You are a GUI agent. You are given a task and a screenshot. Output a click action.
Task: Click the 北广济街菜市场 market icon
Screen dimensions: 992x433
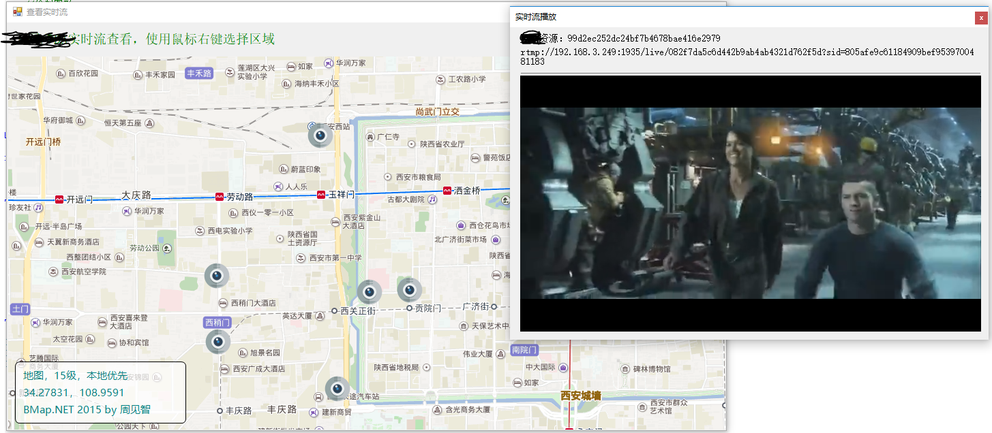click(x=496, y=240)
